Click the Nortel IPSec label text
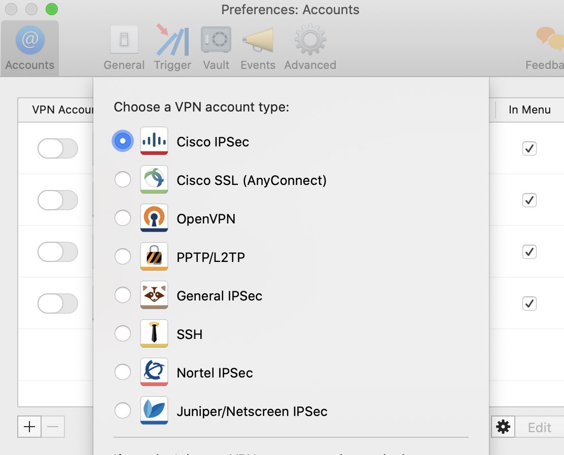The image size is (564, 455). click(x=215, y=373)
